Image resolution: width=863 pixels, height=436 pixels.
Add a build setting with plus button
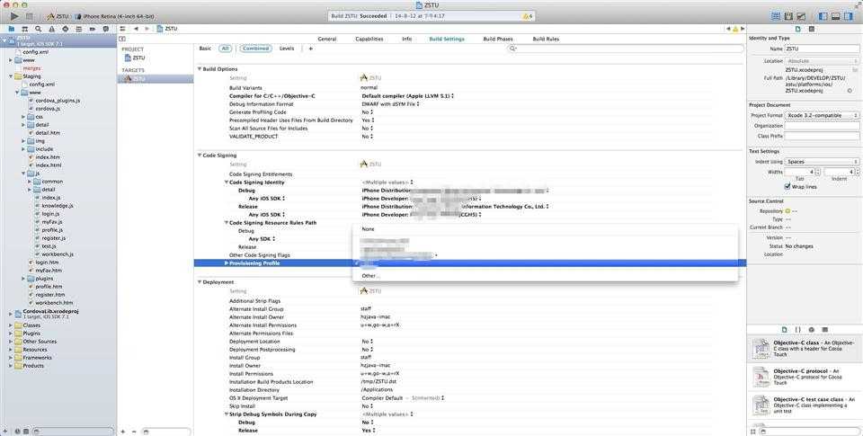click(311, 49)
